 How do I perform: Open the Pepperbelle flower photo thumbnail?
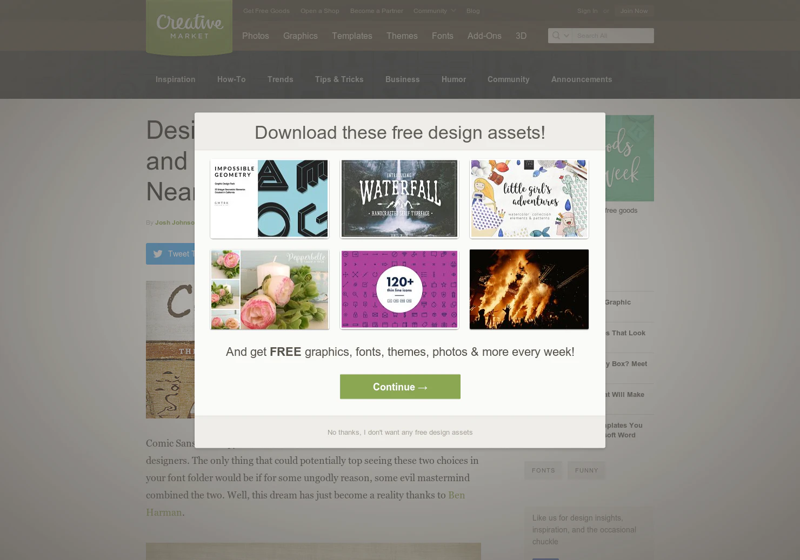(x=269, y=289)
